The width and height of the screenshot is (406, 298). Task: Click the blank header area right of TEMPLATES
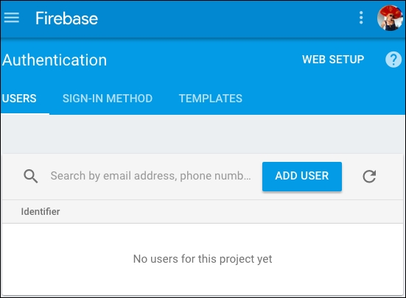click(323, 99)
